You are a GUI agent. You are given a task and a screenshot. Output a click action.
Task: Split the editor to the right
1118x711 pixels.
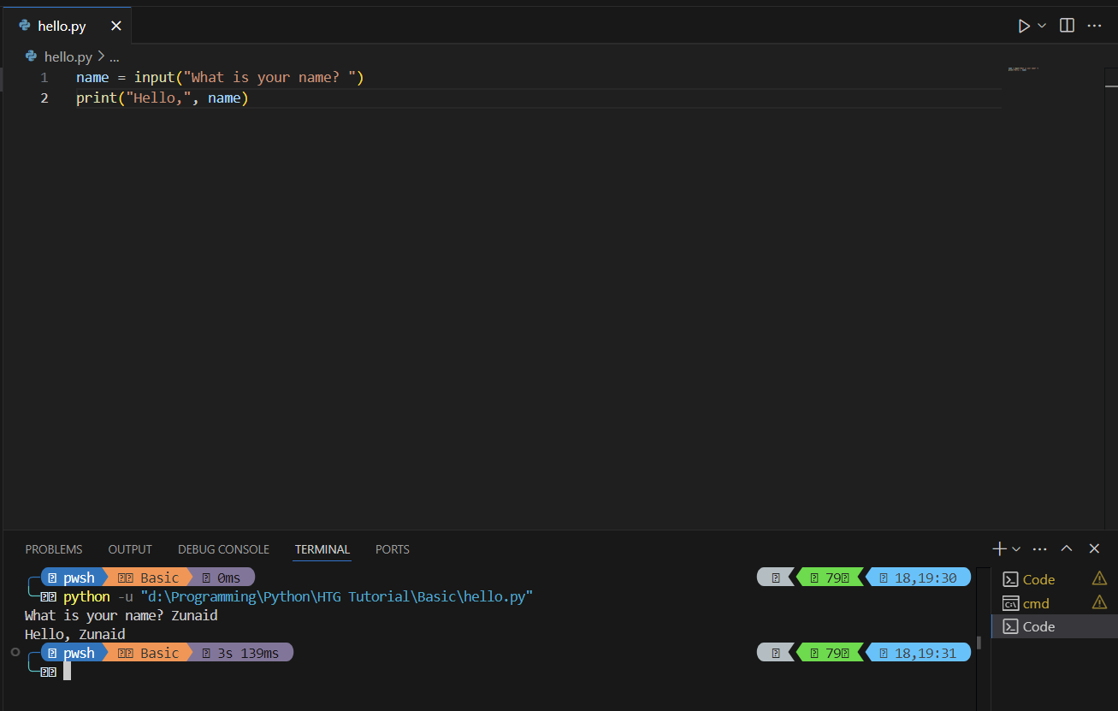[1067, 26]
